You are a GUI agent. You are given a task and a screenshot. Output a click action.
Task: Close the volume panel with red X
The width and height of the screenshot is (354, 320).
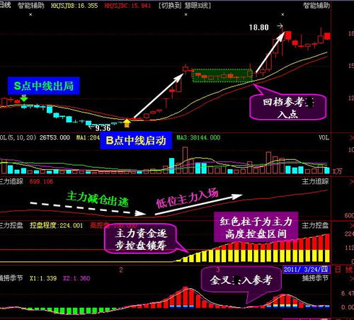(351, 138)
